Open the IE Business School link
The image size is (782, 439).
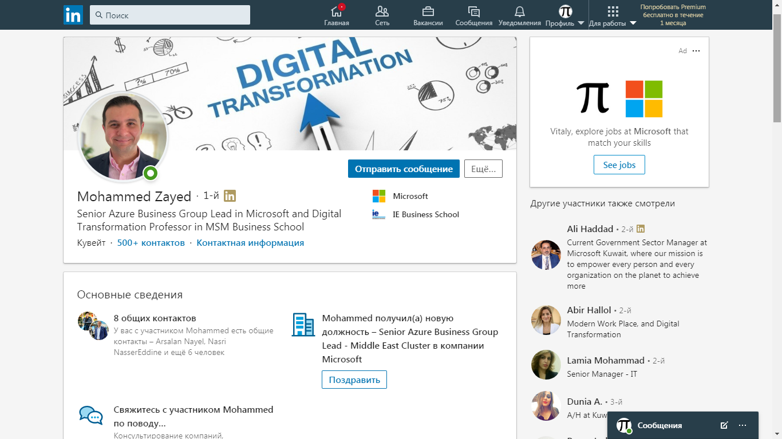pos(426,214)
